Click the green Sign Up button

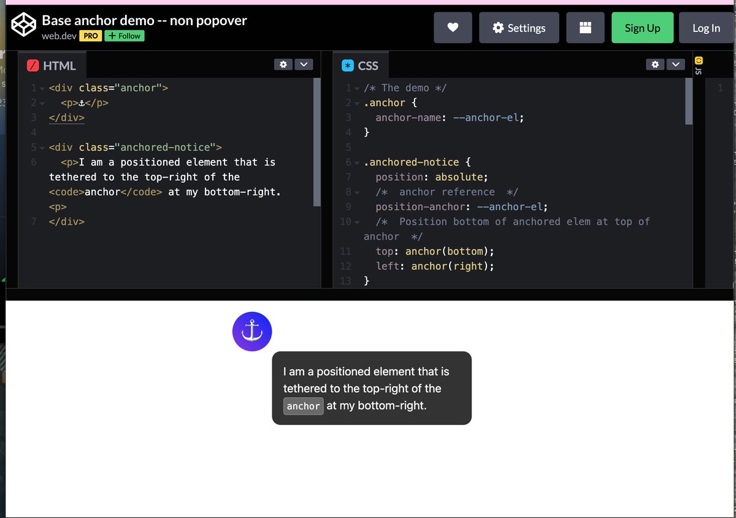(642, 28)
